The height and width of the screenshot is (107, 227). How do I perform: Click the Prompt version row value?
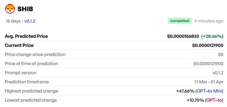(218, 73)
